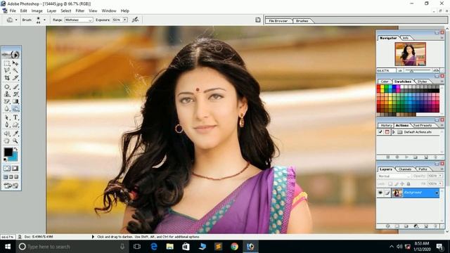The height and width of the screenshot is (253, 450).
Task: Switch to the History tab
Action: [386, 125]
